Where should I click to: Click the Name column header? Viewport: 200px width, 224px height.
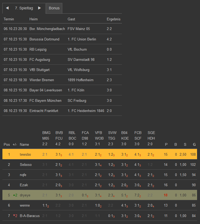click(x=24, y=144)
